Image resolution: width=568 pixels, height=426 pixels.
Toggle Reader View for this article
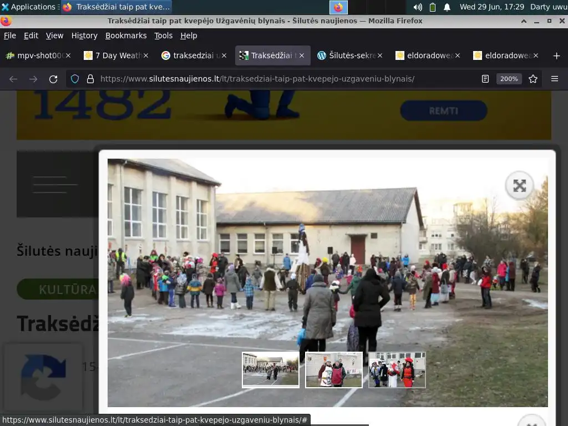pyautogui.click(x=485, y=79)
